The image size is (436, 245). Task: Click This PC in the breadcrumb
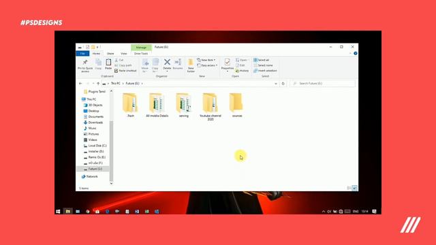coord(115,83)
